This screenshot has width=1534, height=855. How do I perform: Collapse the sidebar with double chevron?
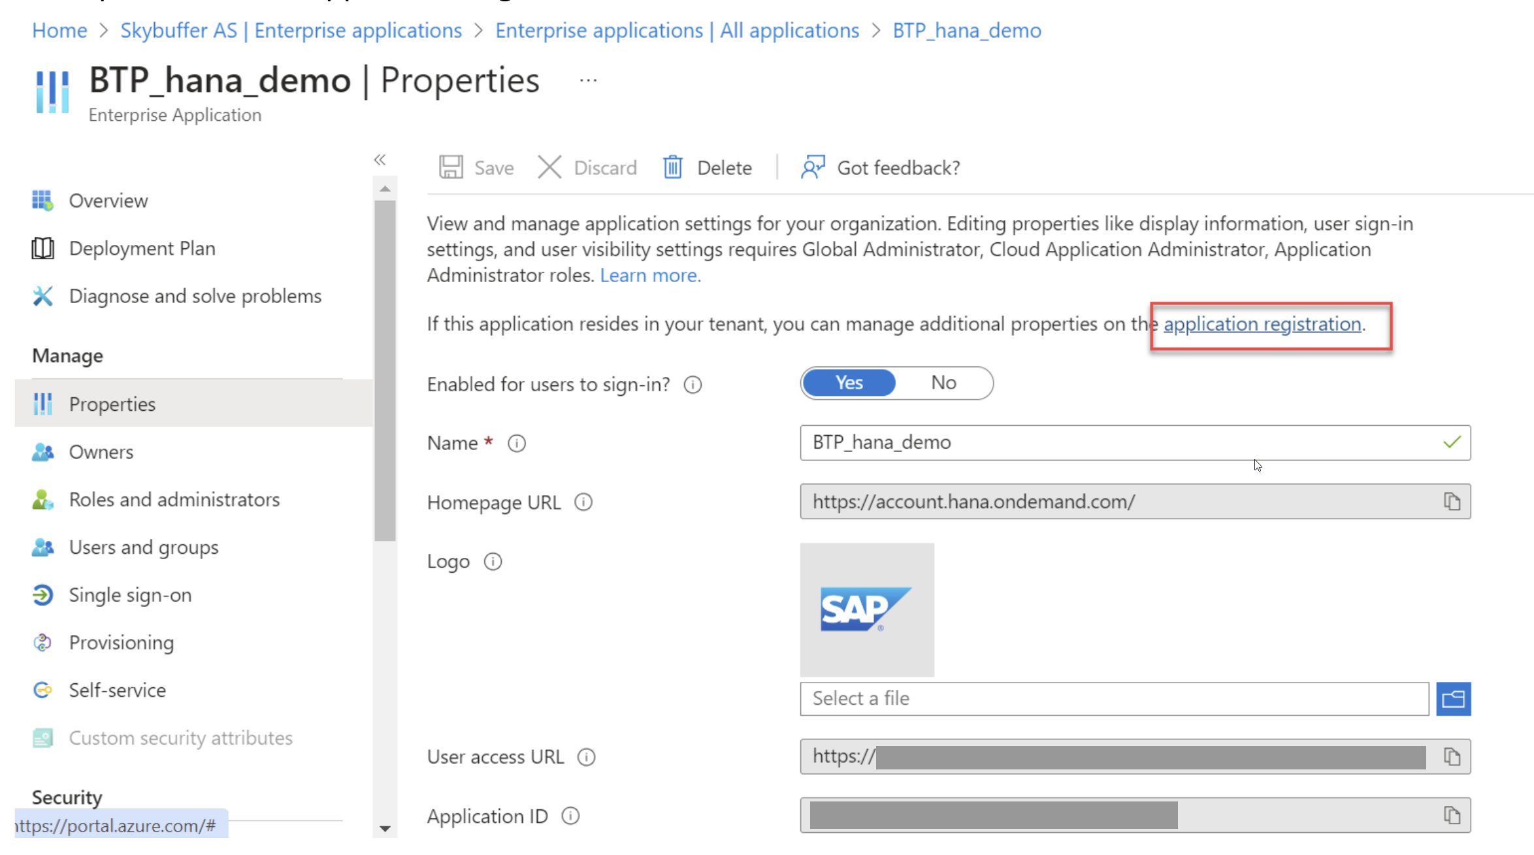[x=380, y=159]
